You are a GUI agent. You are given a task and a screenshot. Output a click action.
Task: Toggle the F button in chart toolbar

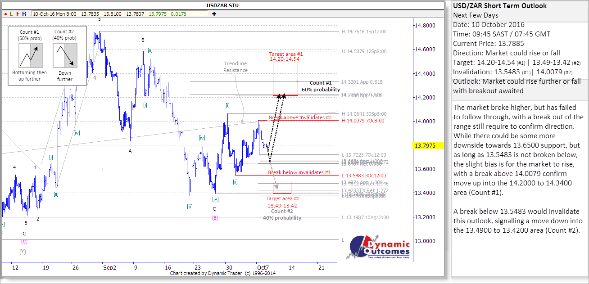click(17, 14)
